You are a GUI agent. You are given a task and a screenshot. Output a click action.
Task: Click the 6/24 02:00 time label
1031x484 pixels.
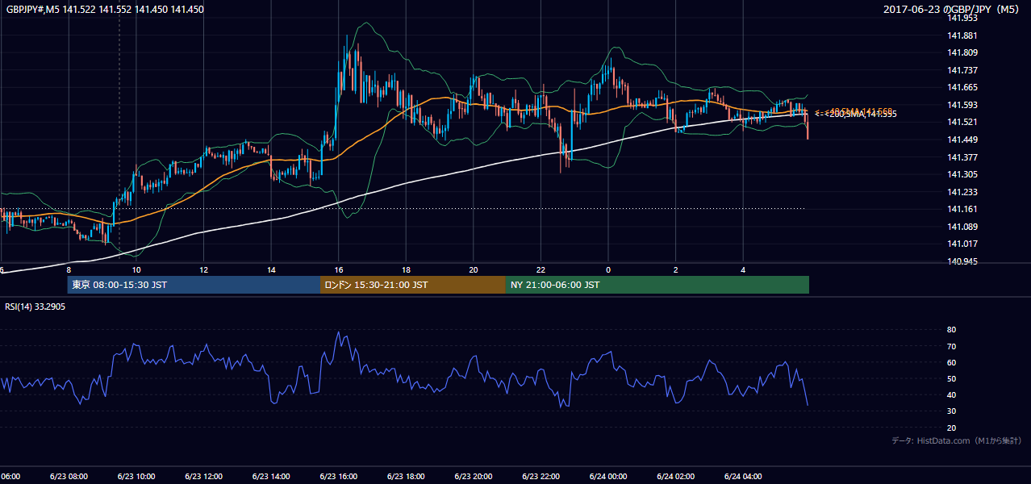point(676,477)
